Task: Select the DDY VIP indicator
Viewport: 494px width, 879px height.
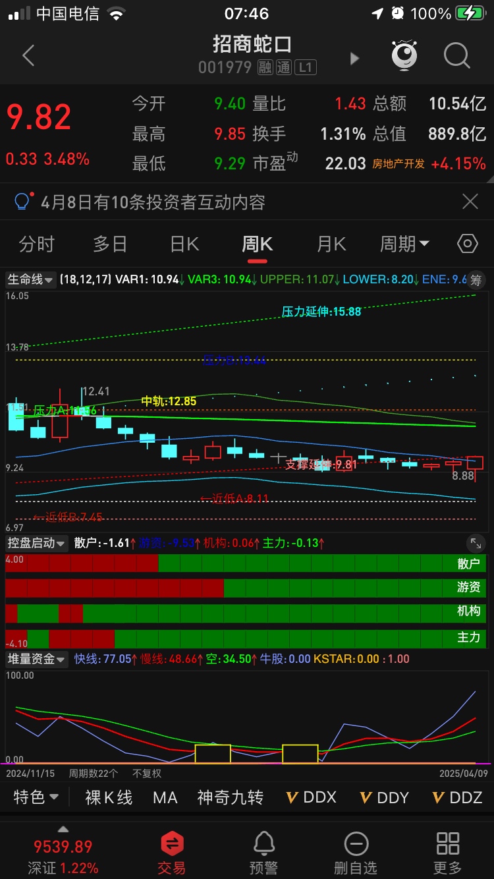Action: [x=385, y=797]
